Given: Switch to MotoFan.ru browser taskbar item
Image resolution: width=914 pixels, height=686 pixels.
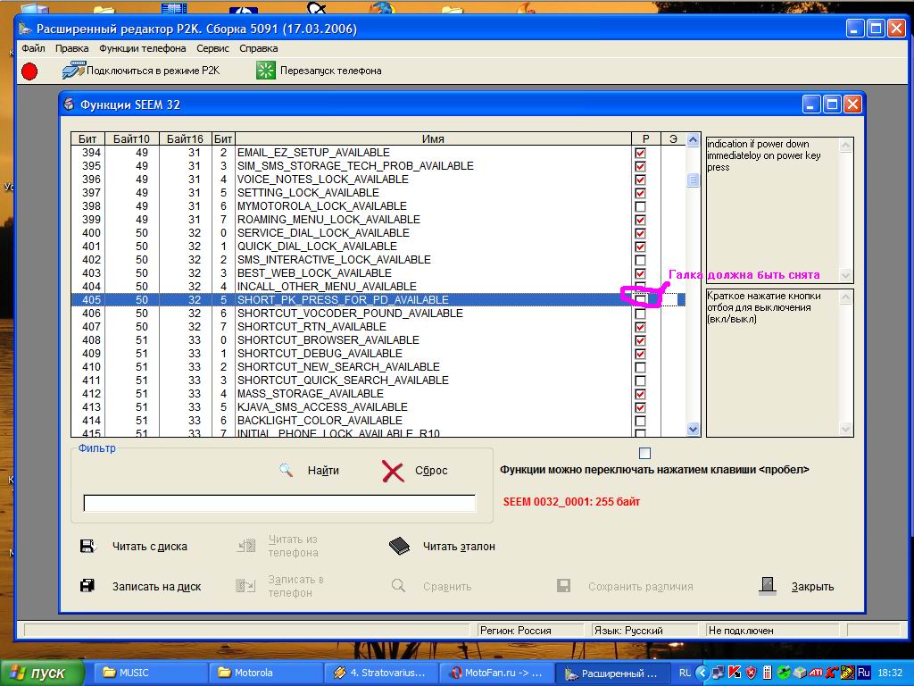Looking at the screenshot, I should [496, 673].
